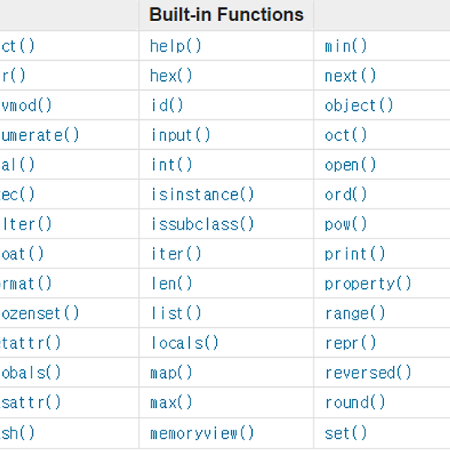Go to the memoryview() entry
This screenshot has height=450, width=450.
[x=202, y=433]
